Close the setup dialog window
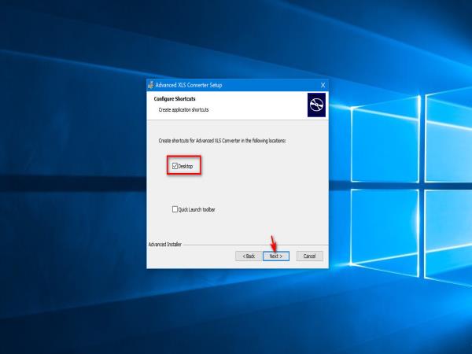Viewport: 472px width, 354px height. click(x=323, y=85)
